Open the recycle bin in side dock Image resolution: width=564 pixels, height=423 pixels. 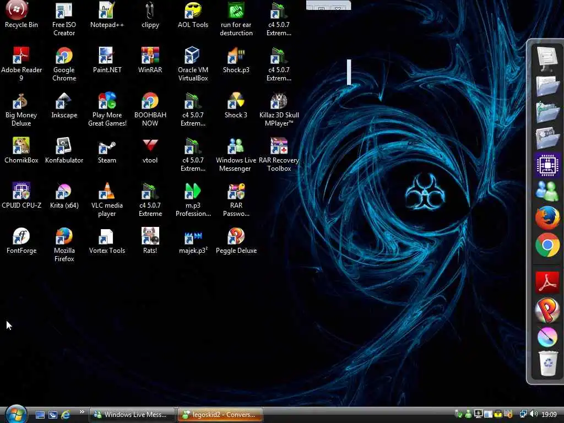548,364
